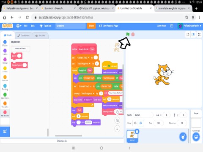
Task: Open the Backpack panel
Action: [62, 141]
